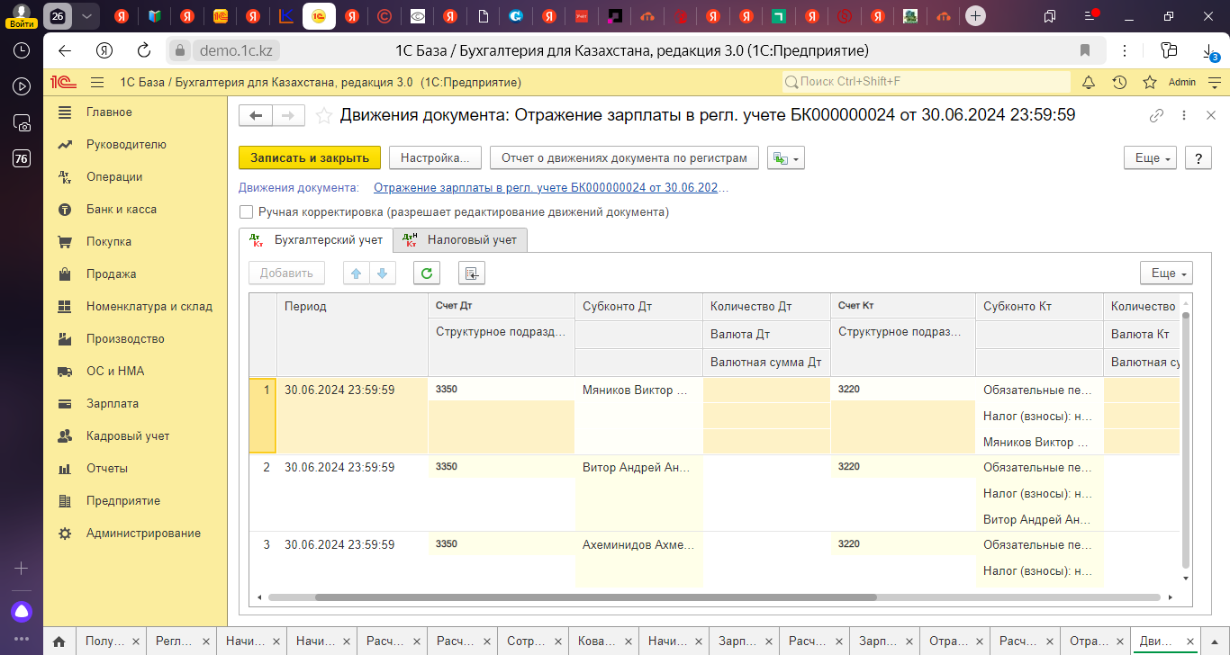Click the move row up arrow
1230x655 pixels.
tap(357, 274)
